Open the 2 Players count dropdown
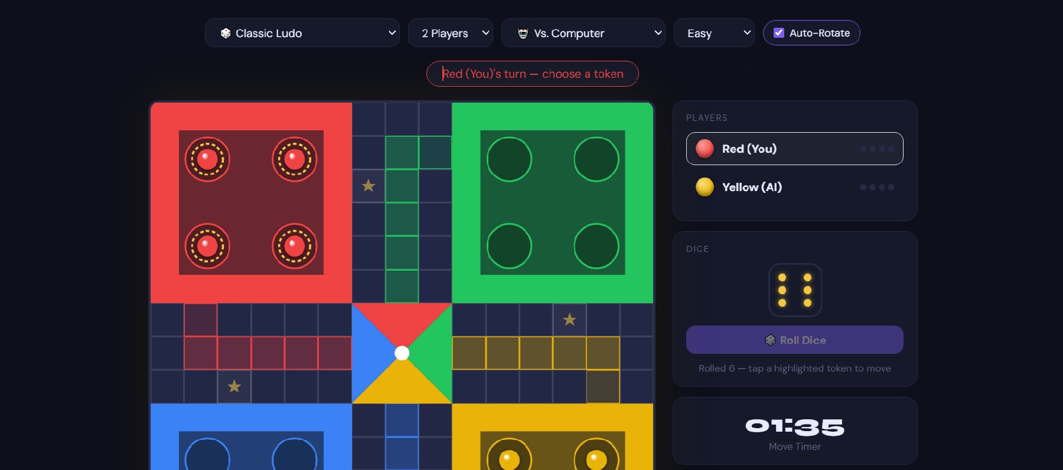This screenshot has width=1063, height=470. (451, 33)
